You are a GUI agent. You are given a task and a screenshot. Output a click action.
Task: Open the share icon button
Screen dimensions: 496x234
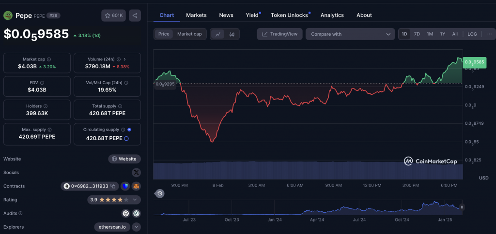(135, 15)
